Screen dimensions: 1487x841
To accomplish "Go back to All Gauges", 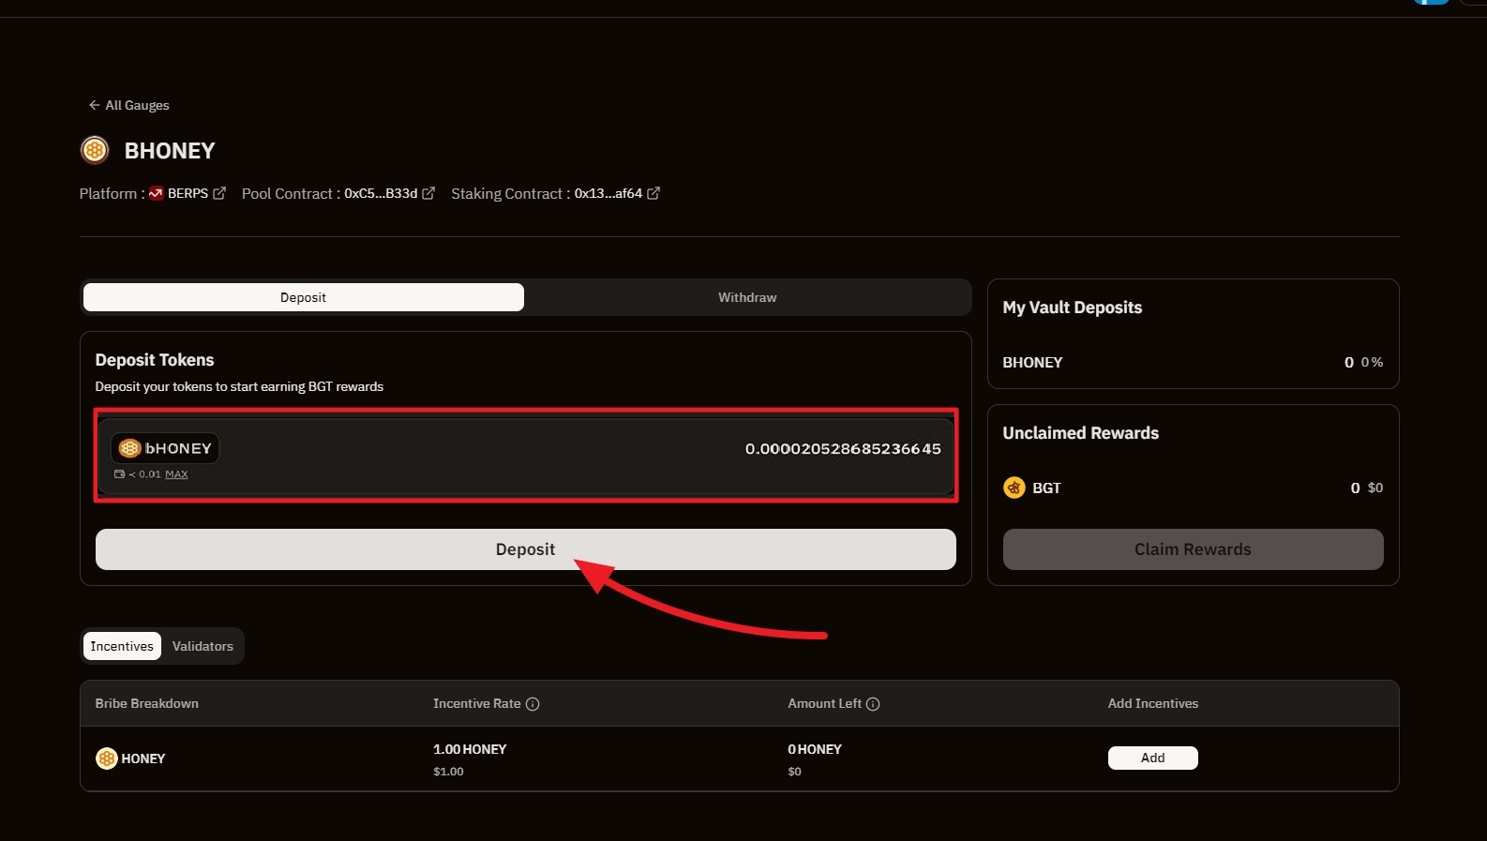I will tap(128, 105).
